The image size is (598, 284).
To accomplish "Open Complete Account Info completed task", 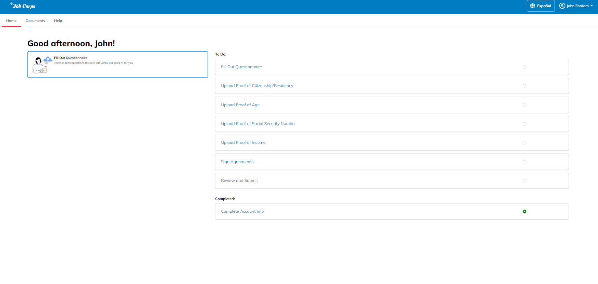I will pyautogui.click(x=392, y=212).
